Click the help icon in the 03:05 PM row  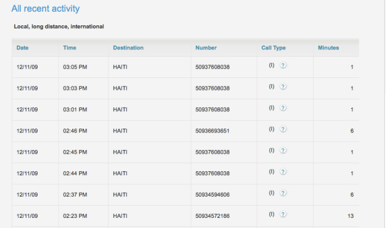(283, 65)
